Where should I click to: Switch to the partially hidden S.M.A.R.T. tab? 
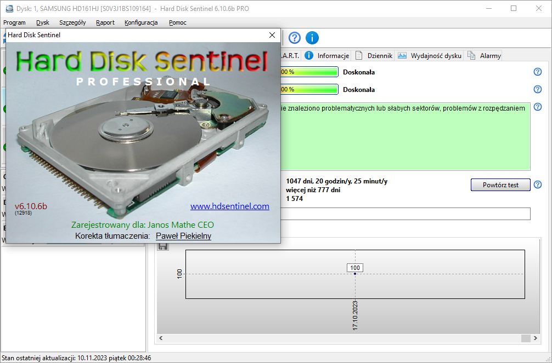click(x=290, y=55)
